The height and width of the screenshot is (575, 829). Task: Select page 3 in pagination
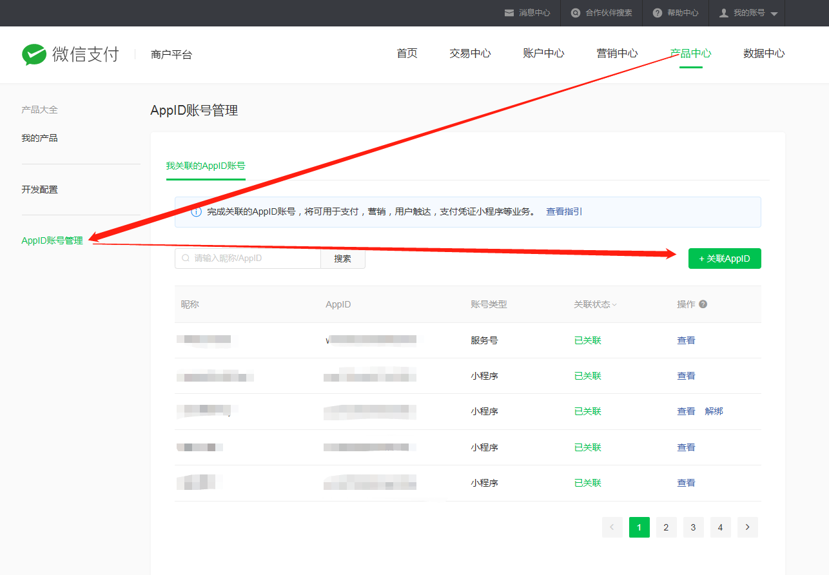(694, 527)
